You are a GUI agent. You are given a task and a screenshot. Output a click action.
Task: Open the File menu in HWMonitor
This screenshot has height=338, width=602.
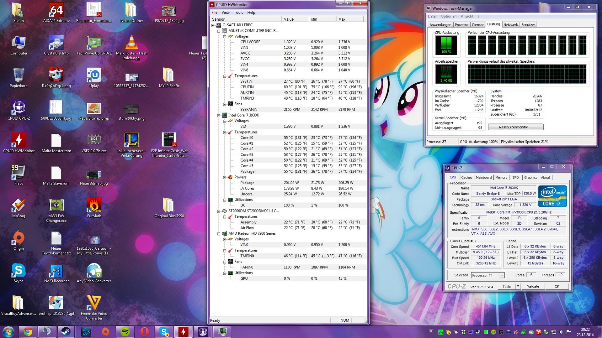[215, 13]
